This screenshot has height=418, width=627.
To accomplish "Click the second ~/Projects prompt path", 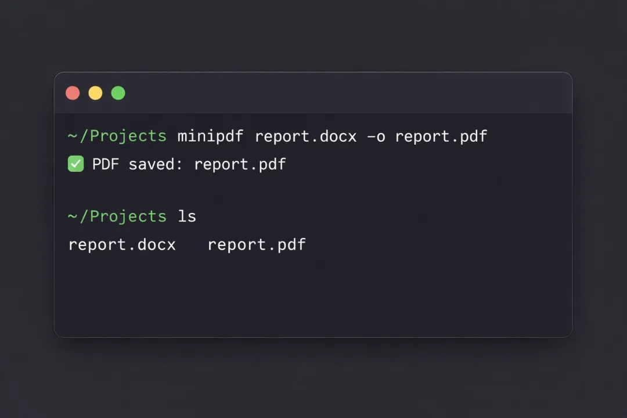I will [117, 217].
